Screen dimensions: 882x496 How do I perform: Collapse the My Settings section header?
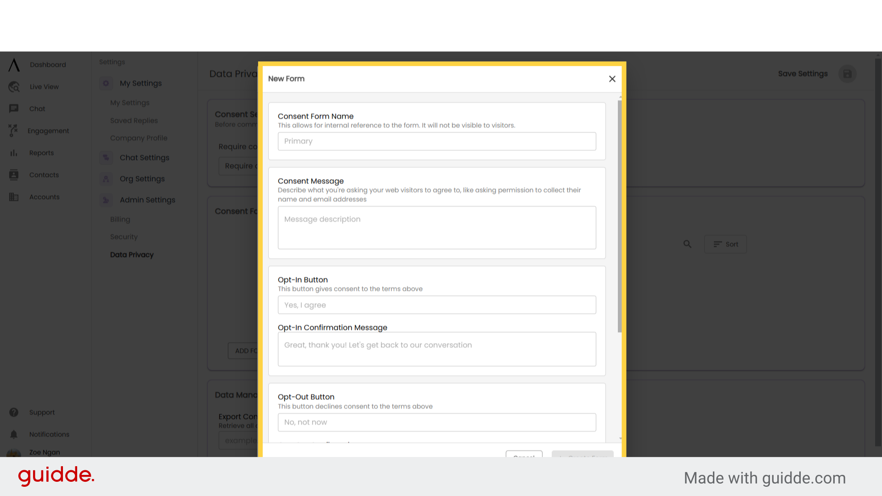point(141,83)
